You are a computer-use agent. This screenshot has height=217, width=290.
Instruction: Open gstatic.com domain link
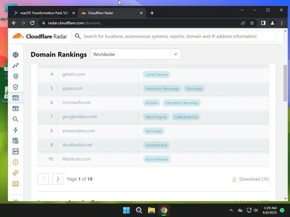pos(74,74)
